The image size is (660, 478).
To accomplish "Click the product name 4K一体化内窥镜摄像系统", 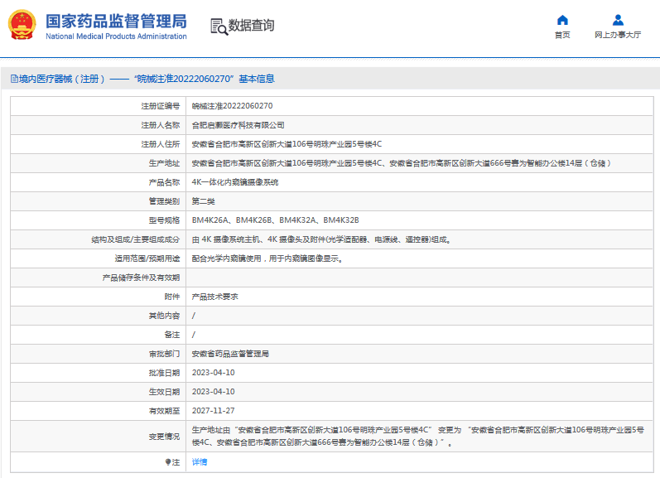I will click(235, 182).
